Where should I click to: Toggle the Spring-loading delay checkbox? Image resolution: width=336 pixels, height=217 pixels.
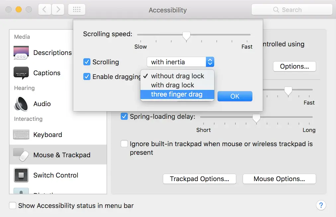coord(124,116)
